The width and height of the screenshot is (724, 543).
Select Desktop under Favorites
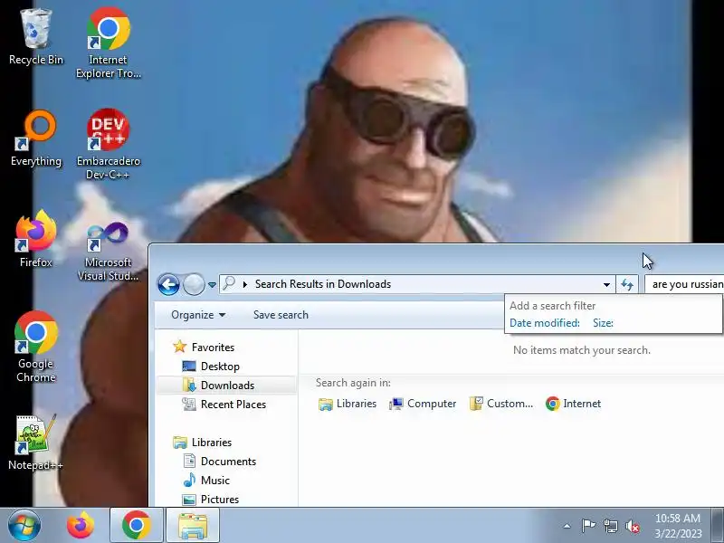(211, 367)
